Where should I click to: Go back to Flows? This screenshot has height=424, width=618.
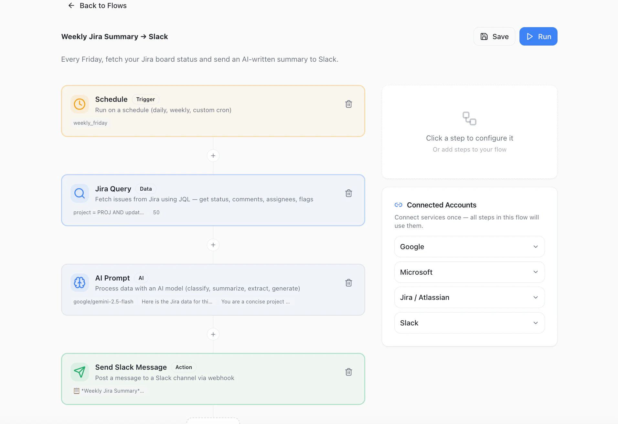pos(97,5)
